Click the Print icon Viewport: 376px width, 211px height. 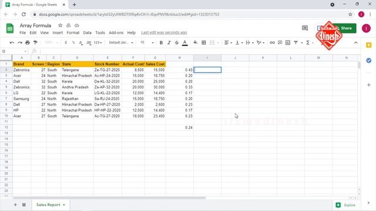pyautogui.click(x=28, y=43)
